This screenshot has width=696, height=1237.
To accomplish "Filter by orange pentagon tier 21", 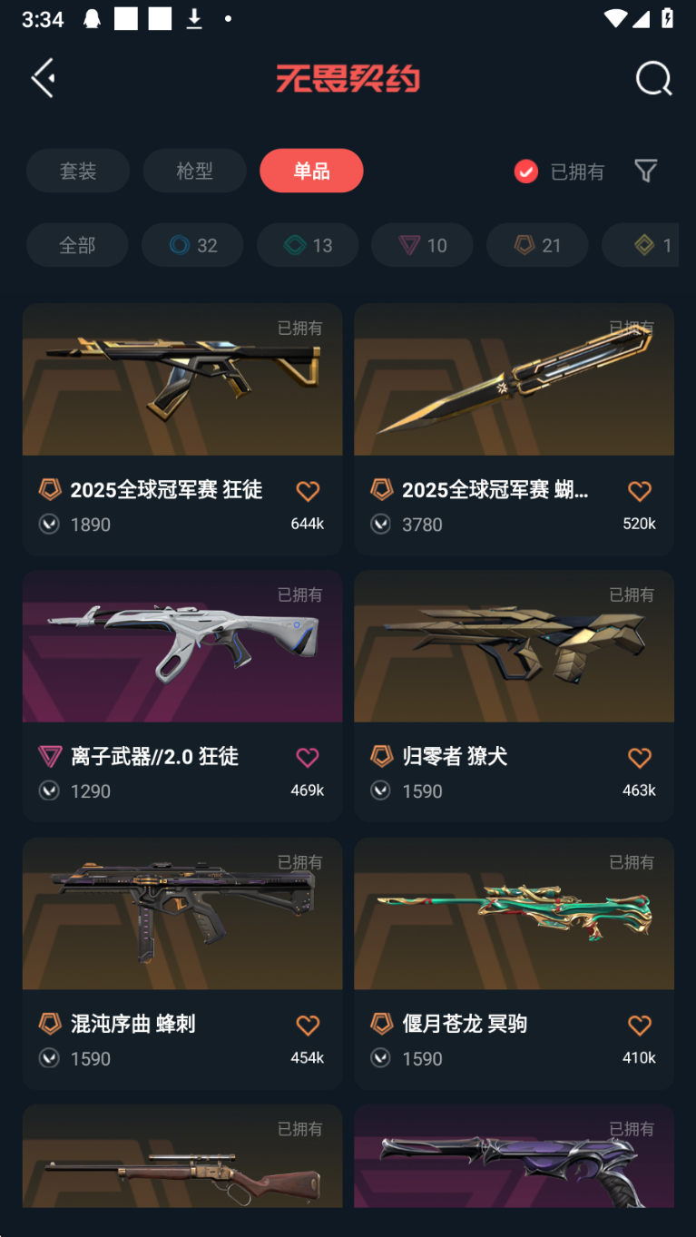I will coord(537,245).
